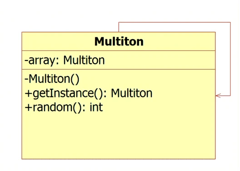Click the bottom border of the class box

click(119, 159)
